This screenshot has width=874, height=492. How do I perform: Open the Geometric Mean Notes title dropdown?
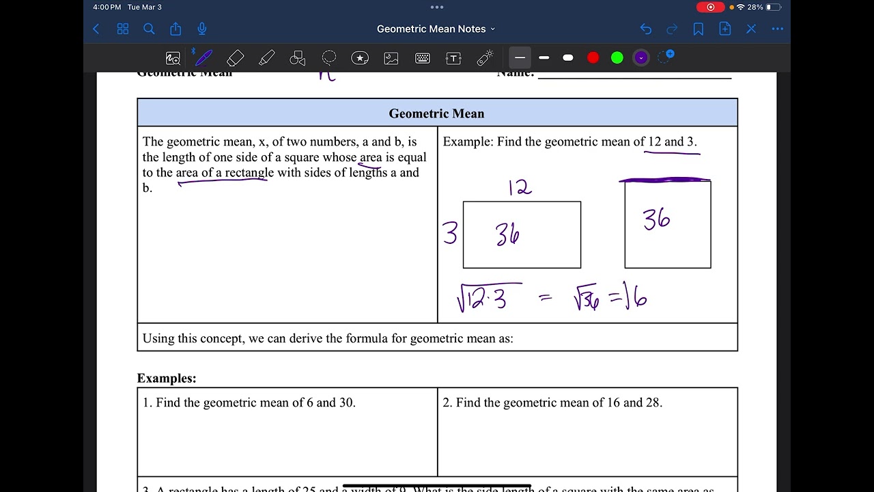click(x=436, y=29)
